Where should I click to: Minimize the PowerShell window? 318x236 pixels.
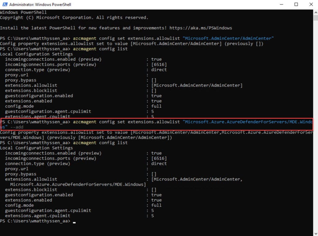pyautogui.click(x=281, y=4)
